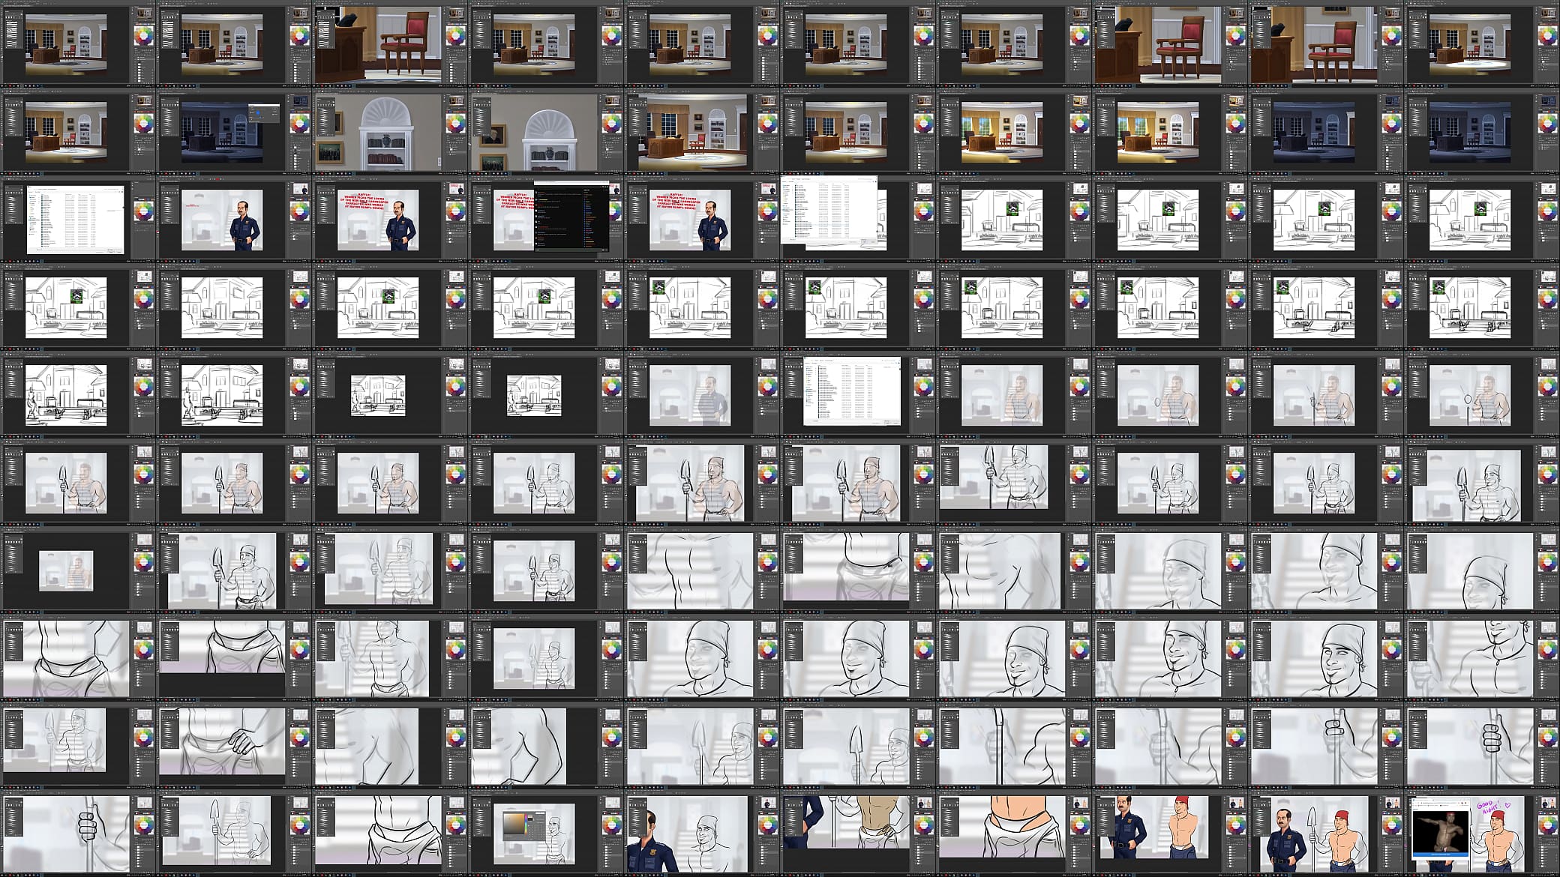The height and width of the screenshot is (877, 1560).
Task: Open the screenshot with purple 'Good Night' handwriting
Action: pos(1482,833)
